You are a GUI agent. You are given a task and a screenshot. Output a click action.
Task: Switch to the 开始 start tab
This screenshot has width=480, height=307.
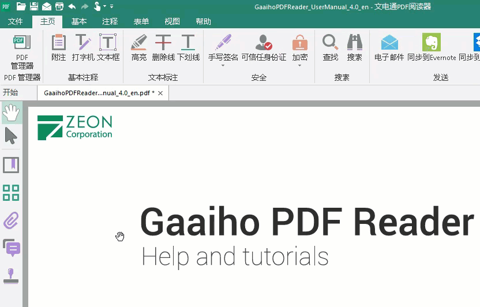pos(10,92)
